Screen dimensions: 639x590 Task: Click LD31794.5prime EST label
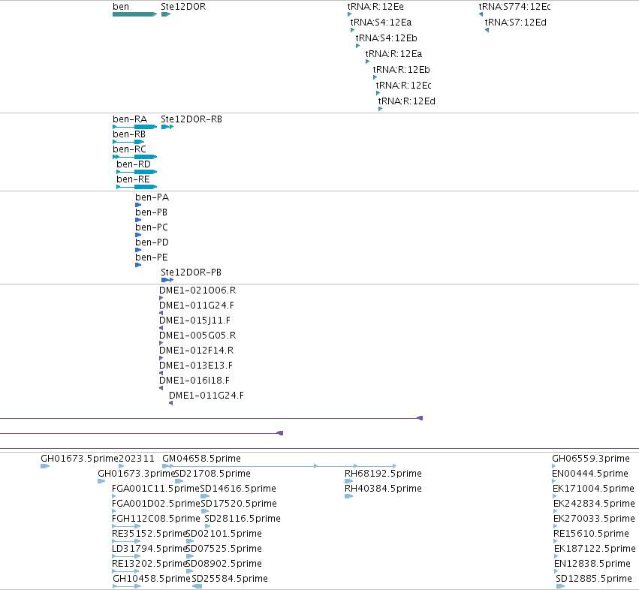tap(149, 549)
